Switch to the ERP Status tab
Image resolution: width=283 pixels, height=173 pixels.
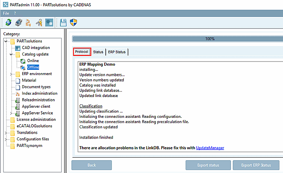pos(117,52)
